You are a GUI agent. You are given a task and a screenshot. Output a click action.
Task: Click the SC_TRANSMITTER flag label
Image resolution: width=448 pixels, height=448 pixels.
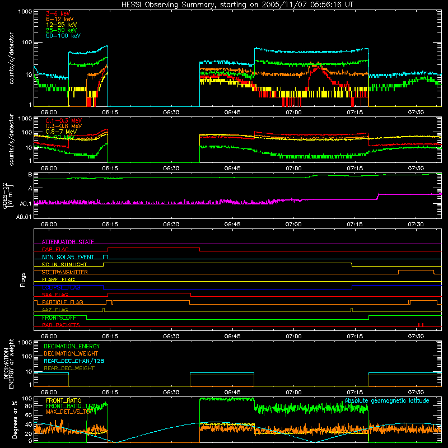click(64, 272)
